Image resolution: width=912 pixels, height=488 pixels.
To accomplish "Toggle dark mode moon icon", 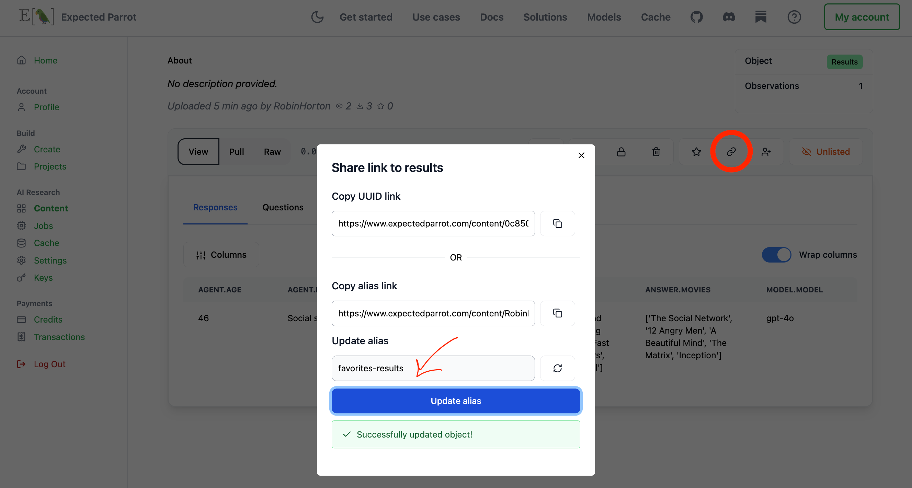I will point(317,17).
